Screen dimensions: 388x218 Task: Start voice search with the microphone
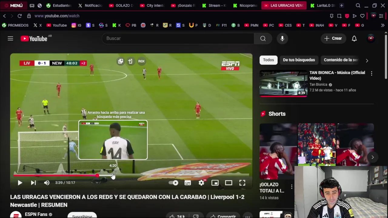282,38
